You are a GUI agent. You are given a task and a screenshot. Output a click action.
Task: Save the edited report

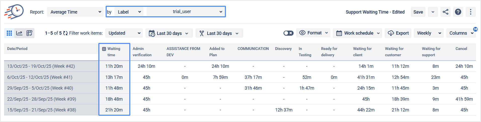coord(418,12)
